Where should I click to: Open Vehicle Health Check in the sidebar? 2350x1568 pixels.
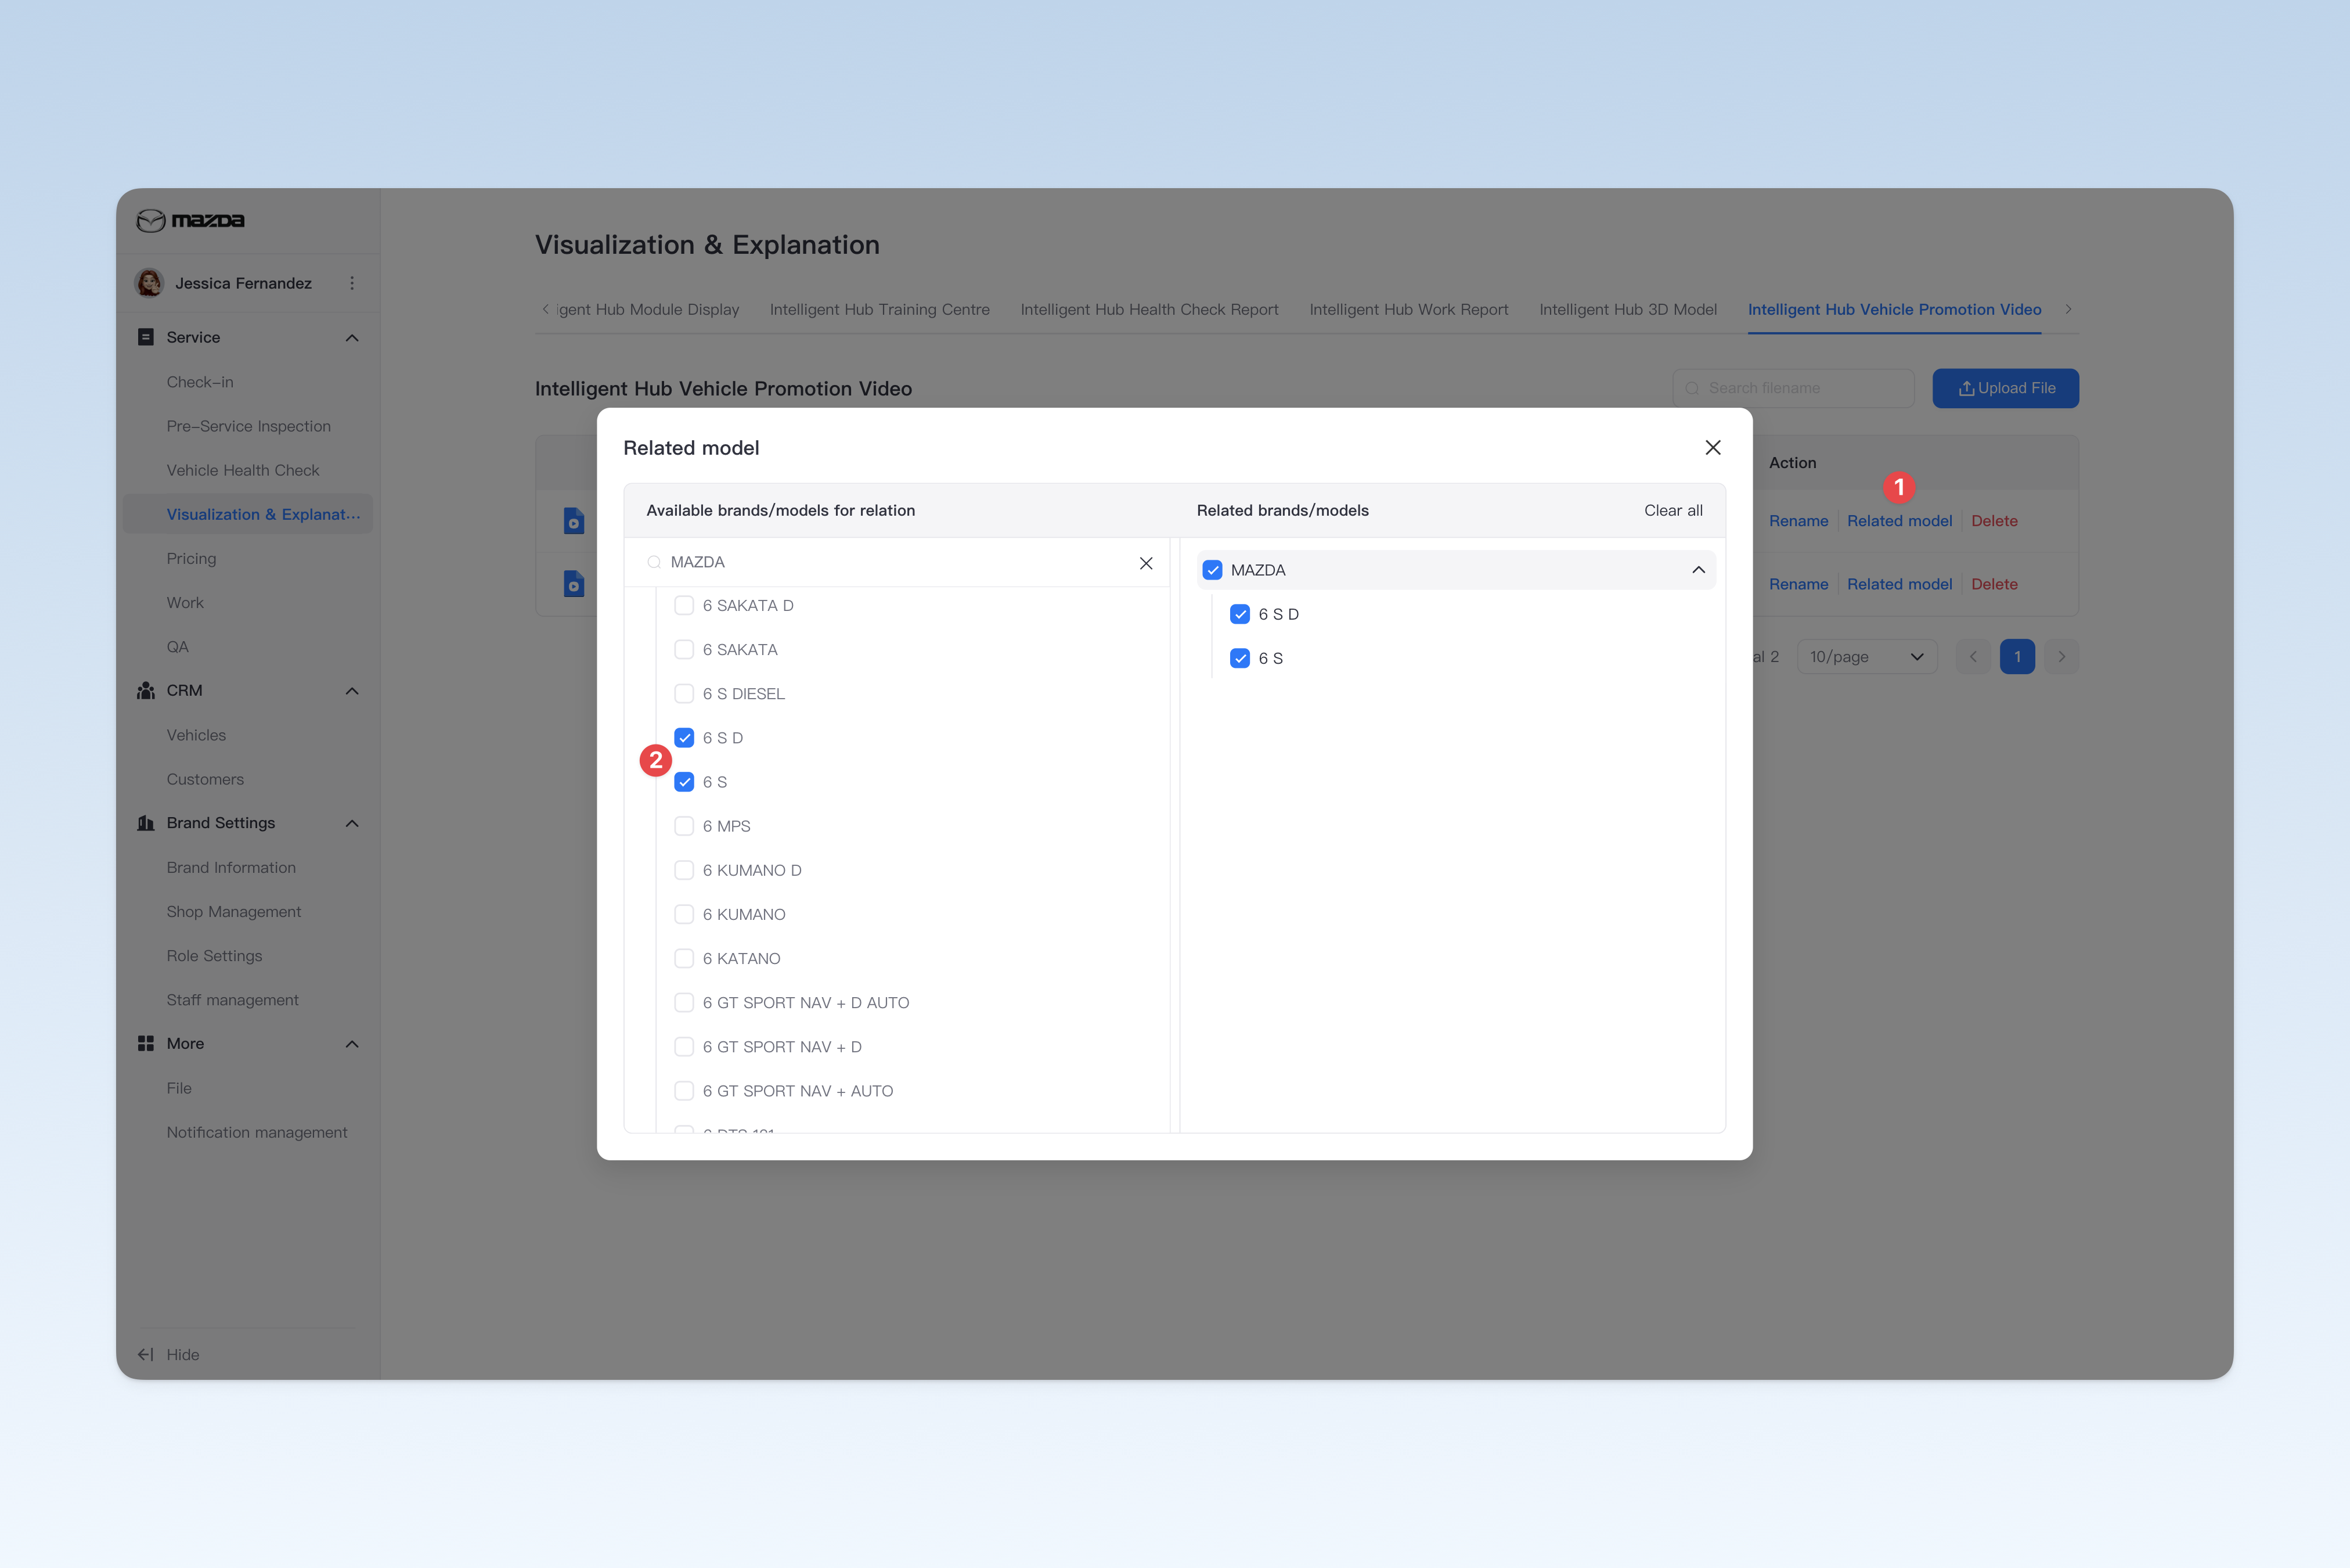pos(243,470)
